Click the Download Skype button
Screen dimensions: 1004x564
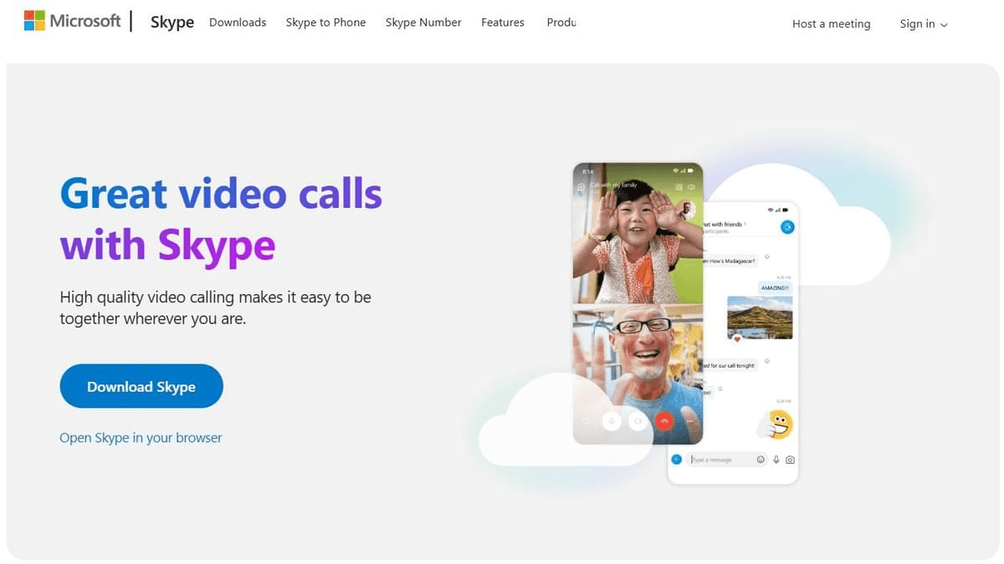click(141, 386)
